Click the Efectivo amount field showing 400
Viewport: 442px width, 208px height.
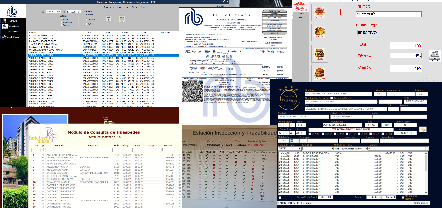(406, 55)
